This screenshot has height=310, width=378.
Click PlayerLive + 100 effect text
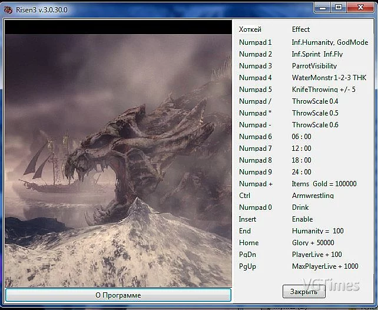pos(317,255)
